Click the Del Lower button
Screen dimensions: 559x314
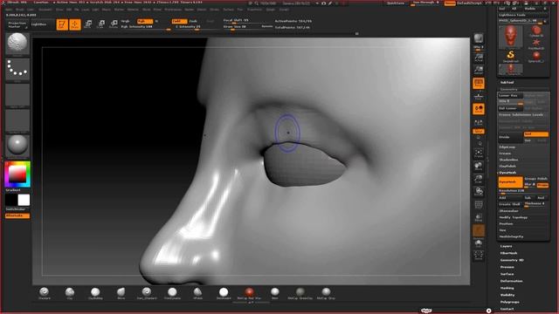(510, 108)
